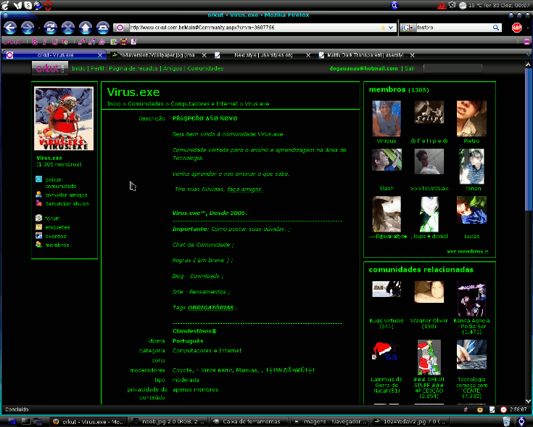Apply Bold in the orkut toolbar
Screen dimensions: 533x427
click(x=35, y=42)
